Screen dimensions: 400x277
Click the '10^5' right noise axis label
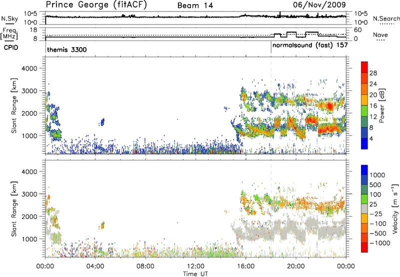(x=361, y=13)
